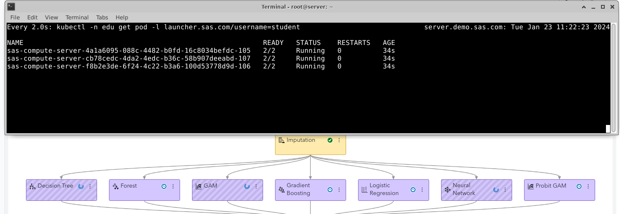Click the Forest pending clock icon
620x214 pixels.
pyautogui.click(x=164, y=186)
